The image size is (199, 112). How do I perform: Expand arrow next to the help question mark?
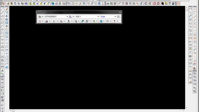pos(118,21)
